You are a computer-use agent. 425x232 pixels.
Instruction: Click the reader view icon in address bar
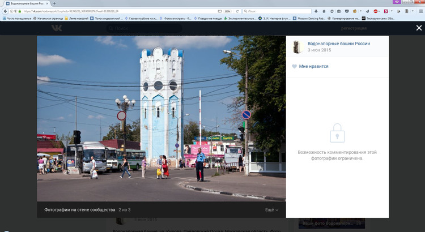pos(219,11)
